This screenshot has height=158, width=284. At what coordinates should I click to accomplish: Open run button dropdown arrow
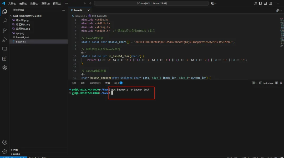[x=281, y=10]
